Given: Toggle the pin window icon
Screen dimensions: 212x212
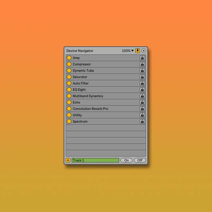Looking at the screenshot, I should [x=138, y=51].
